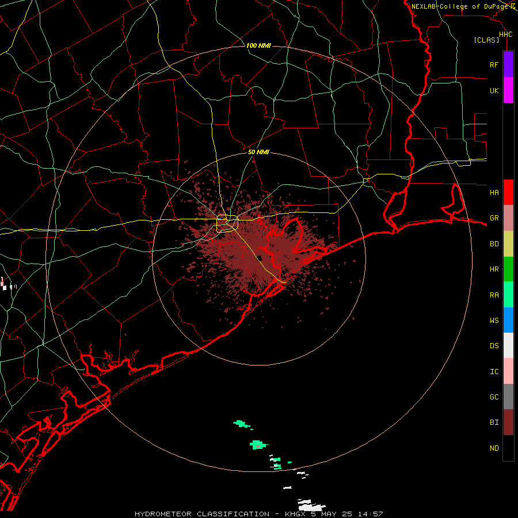Click the HA legend label
This screenshot has width=518, height=518.
[494, 193]
